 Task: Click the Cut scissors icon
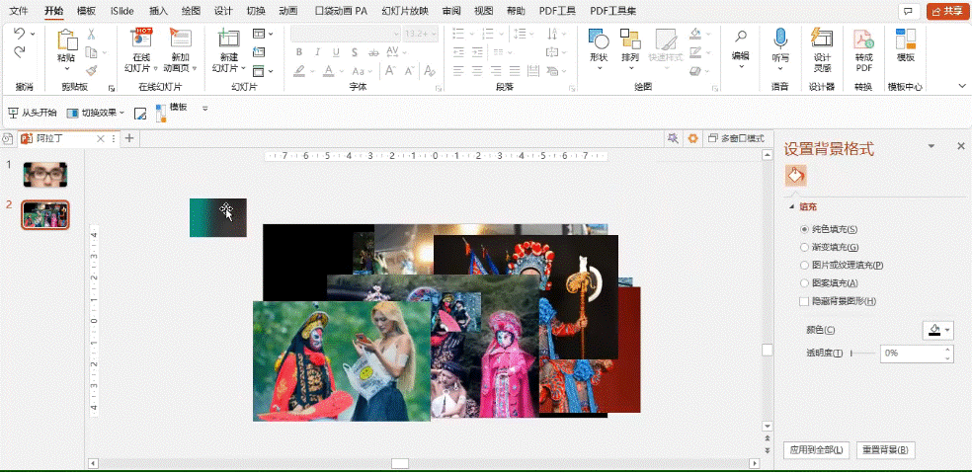(x=92, y=35)
